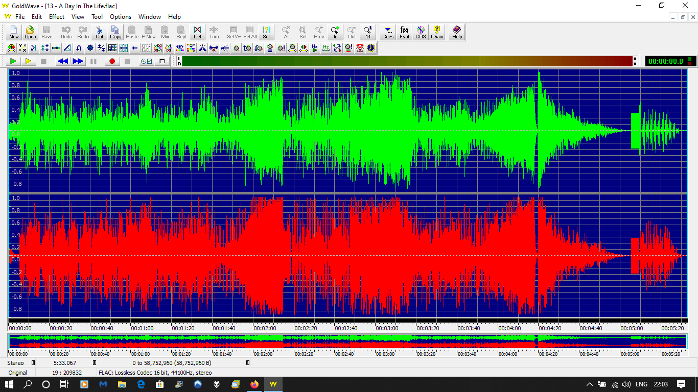Screen dimensions: 698x392
Task: Open the File menu
Action: (20, 17)
